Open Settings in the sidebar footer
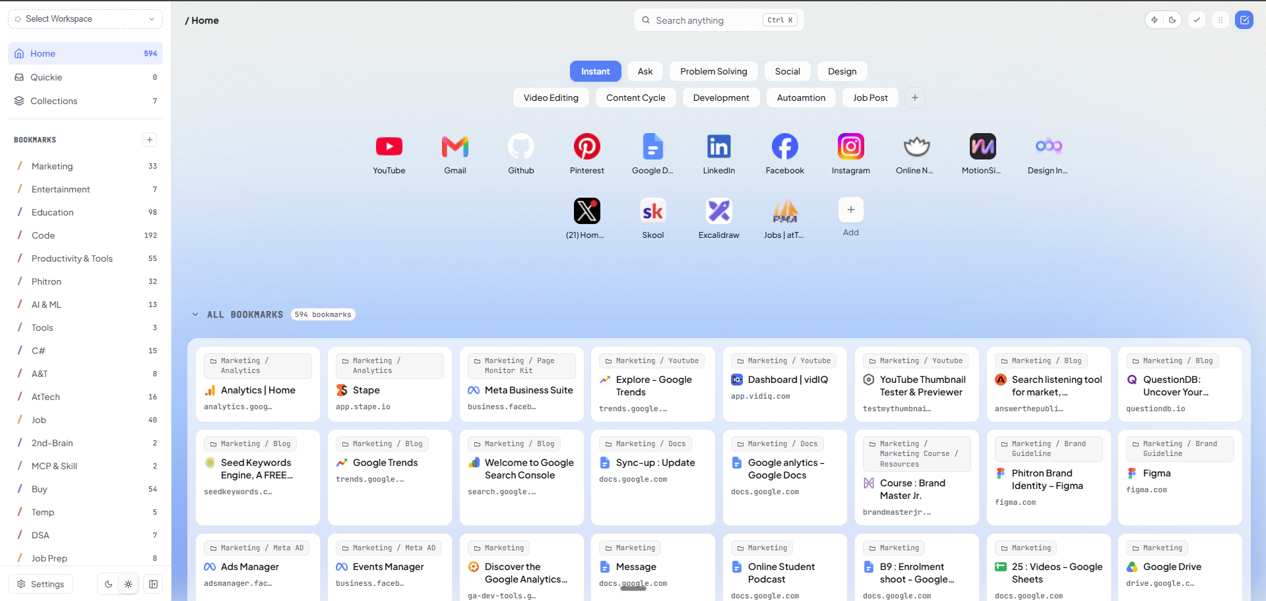1266x601 pixels. (x=41, y=584)
